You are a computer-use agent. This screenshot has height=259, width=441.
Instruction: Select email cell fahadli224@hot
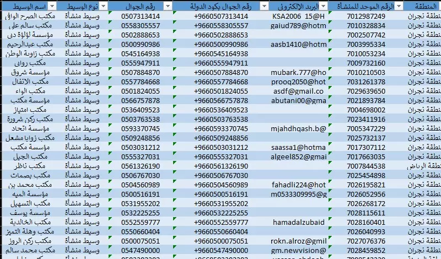click(x=298, y=185)
